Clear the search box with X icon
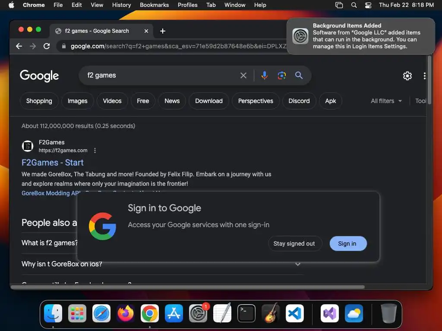 (x=243, y=75)
